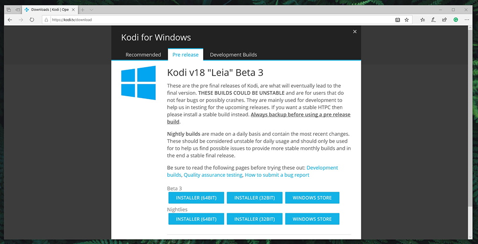Click the Kodi v18 "Leia" Beta 3 heading
478x244 pixels.
[215, 73]
